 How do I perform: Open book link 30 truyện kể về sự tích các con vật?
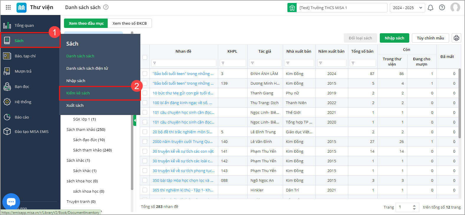click(x=183, y=151)
